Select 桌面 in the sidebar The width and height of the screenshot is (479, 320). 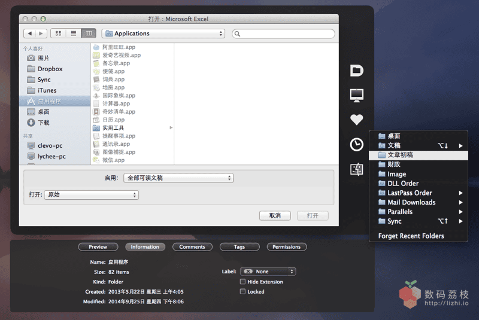coord(55,112)
